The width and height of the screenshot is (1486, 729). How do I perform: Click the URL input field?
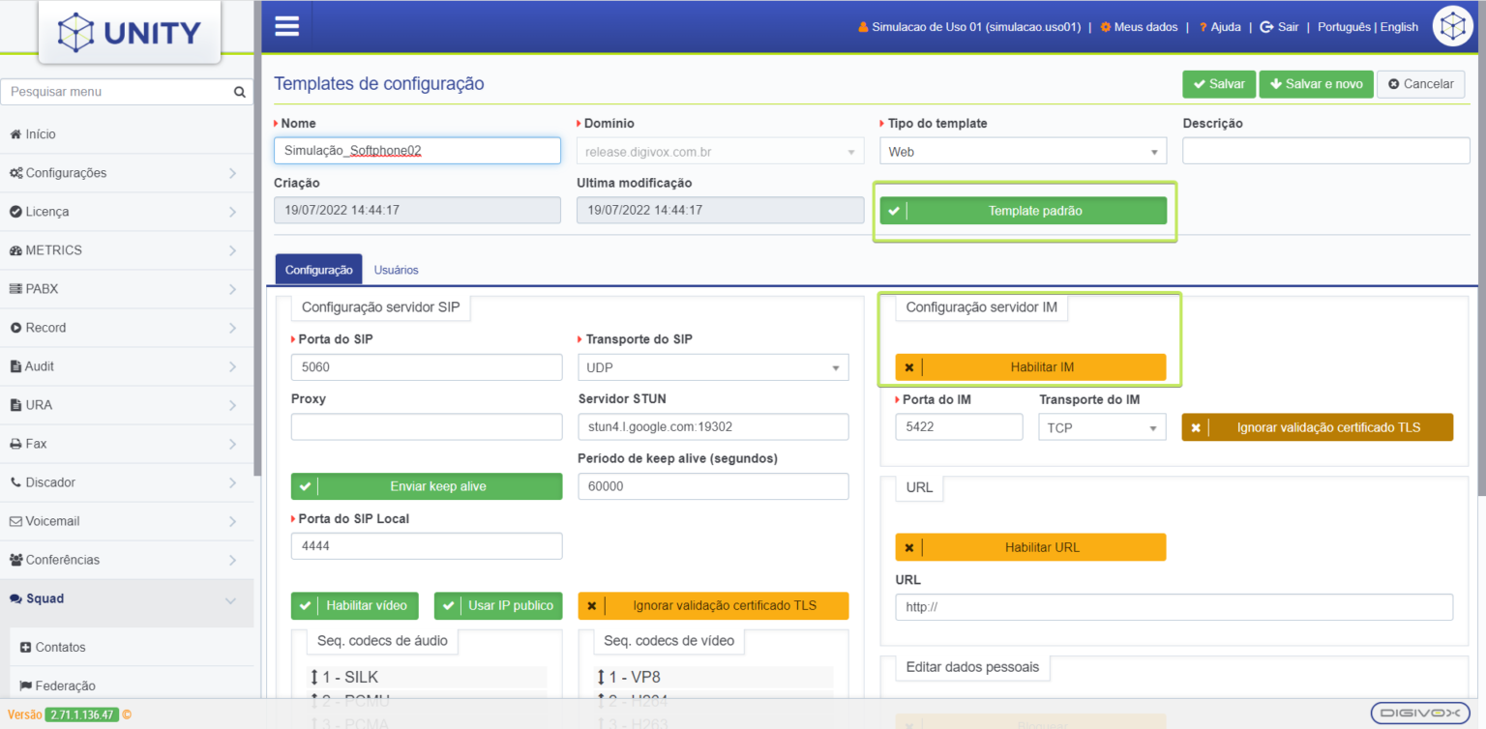coord(1173,607)
